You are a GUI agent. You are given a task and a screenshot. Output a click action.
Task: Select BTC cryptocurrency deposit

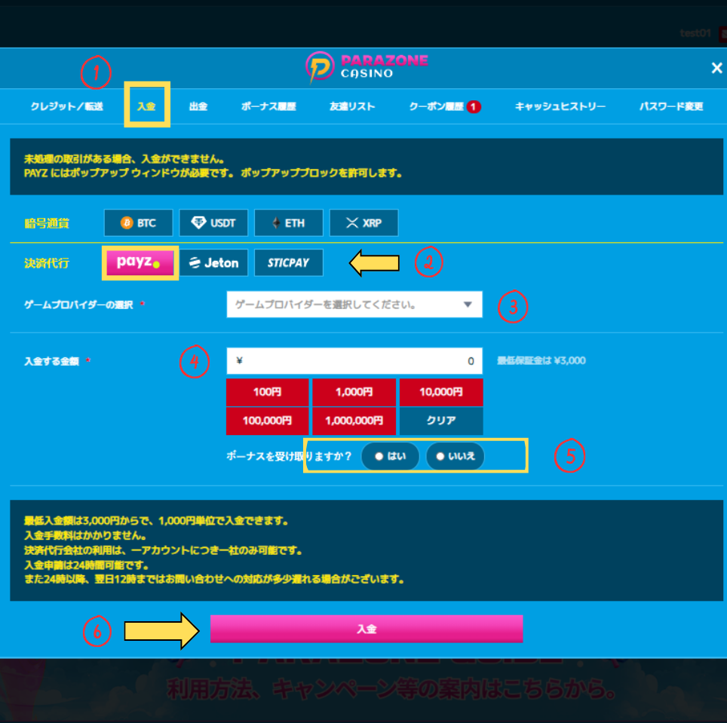(139, 223)
